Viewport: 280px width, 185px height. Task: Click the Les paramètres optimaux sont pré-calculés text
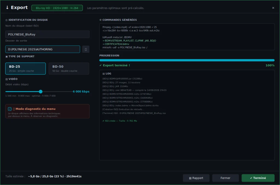pos(116,8)
